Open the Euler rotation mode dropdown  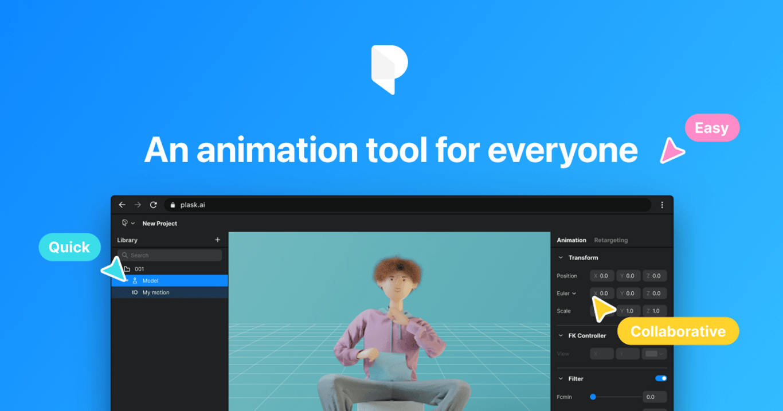tap(574, 293)
